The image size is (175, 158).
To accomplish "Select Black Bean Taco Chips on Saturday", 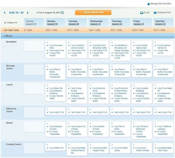I will 164,149.
